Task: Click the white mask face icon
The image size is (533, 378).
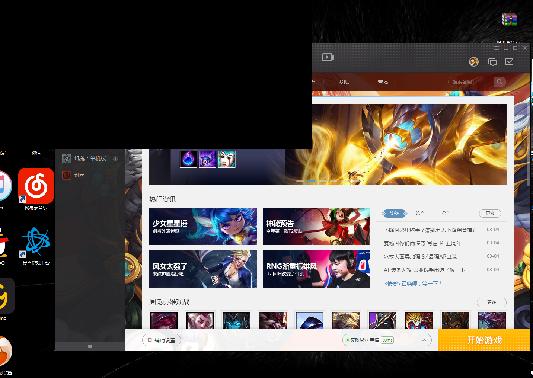Action: pos(227,159)
